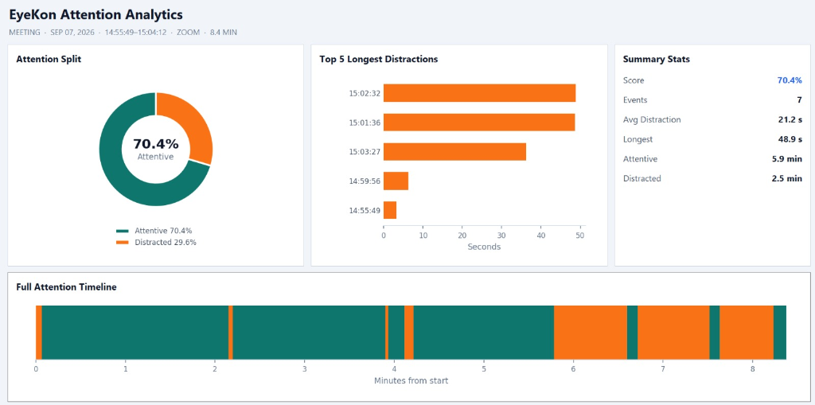The width and height of the screenshot is (815, 405).
Task: Click the green timeline segment between minutes 5 and 6
Action: tap(484, 333)
